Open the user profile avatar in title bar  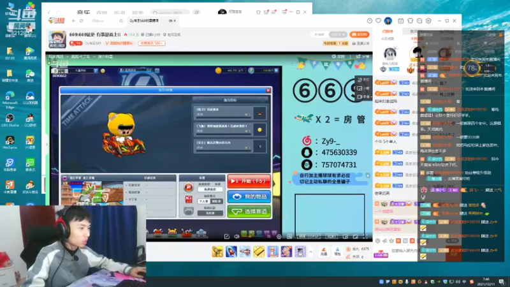(388, 20)
